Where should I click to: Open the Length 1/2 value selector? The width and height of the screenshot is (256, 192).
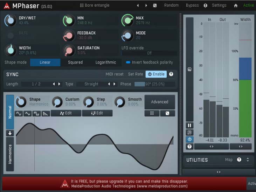click(36, 84)
